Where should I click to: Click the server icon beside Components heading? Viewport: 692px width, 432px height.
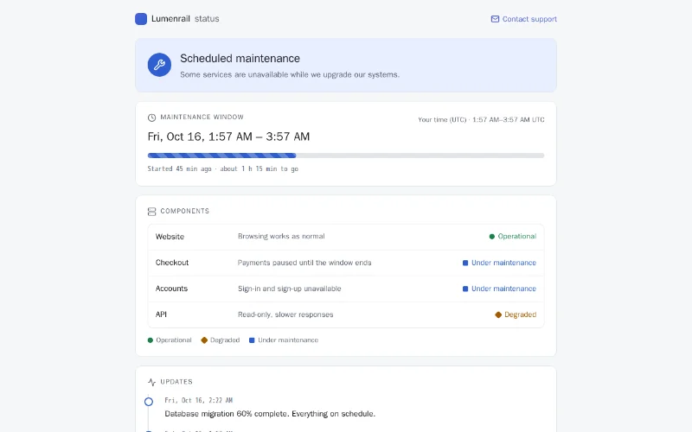pyautogui.click(x=152, y=212)
